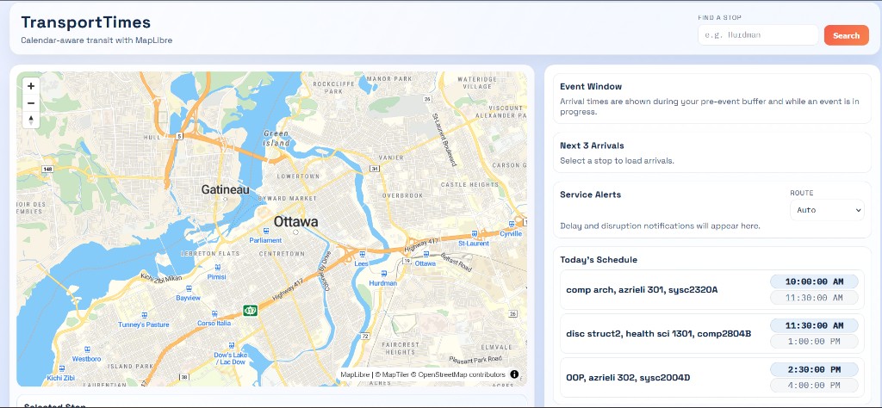Image resolution: width=882 pixels, height=408 pixels.
Task: Zoom in on the map
Action: click(31, 86)
